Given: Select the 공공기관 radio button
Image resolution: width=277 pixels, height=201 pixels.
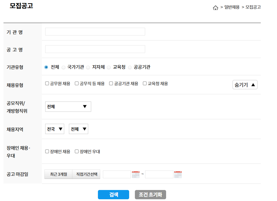Looking at the screenshot, I should coord(130,67).
